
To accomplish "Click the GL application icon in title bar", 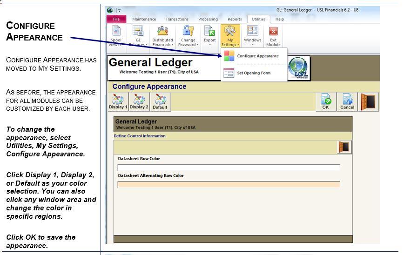I will [x=110, y=10].
